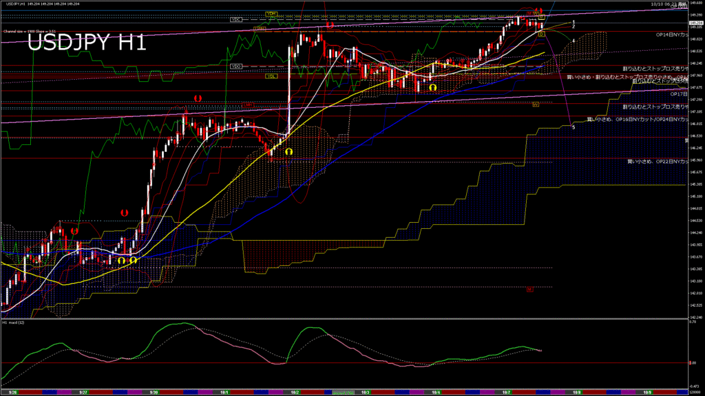The height and width of the screenshot is (396, 705).
Task: Click the 0.70 MACD scale value
Action: 693,322
